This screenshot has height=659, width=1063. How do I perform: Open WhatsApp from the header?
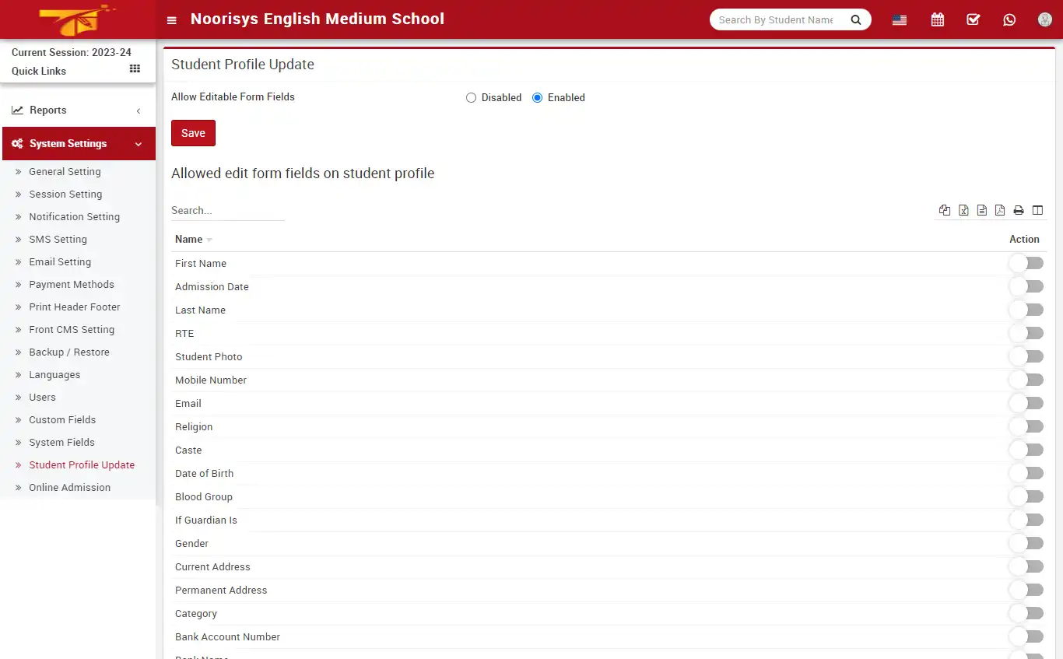pos(1009,19)
